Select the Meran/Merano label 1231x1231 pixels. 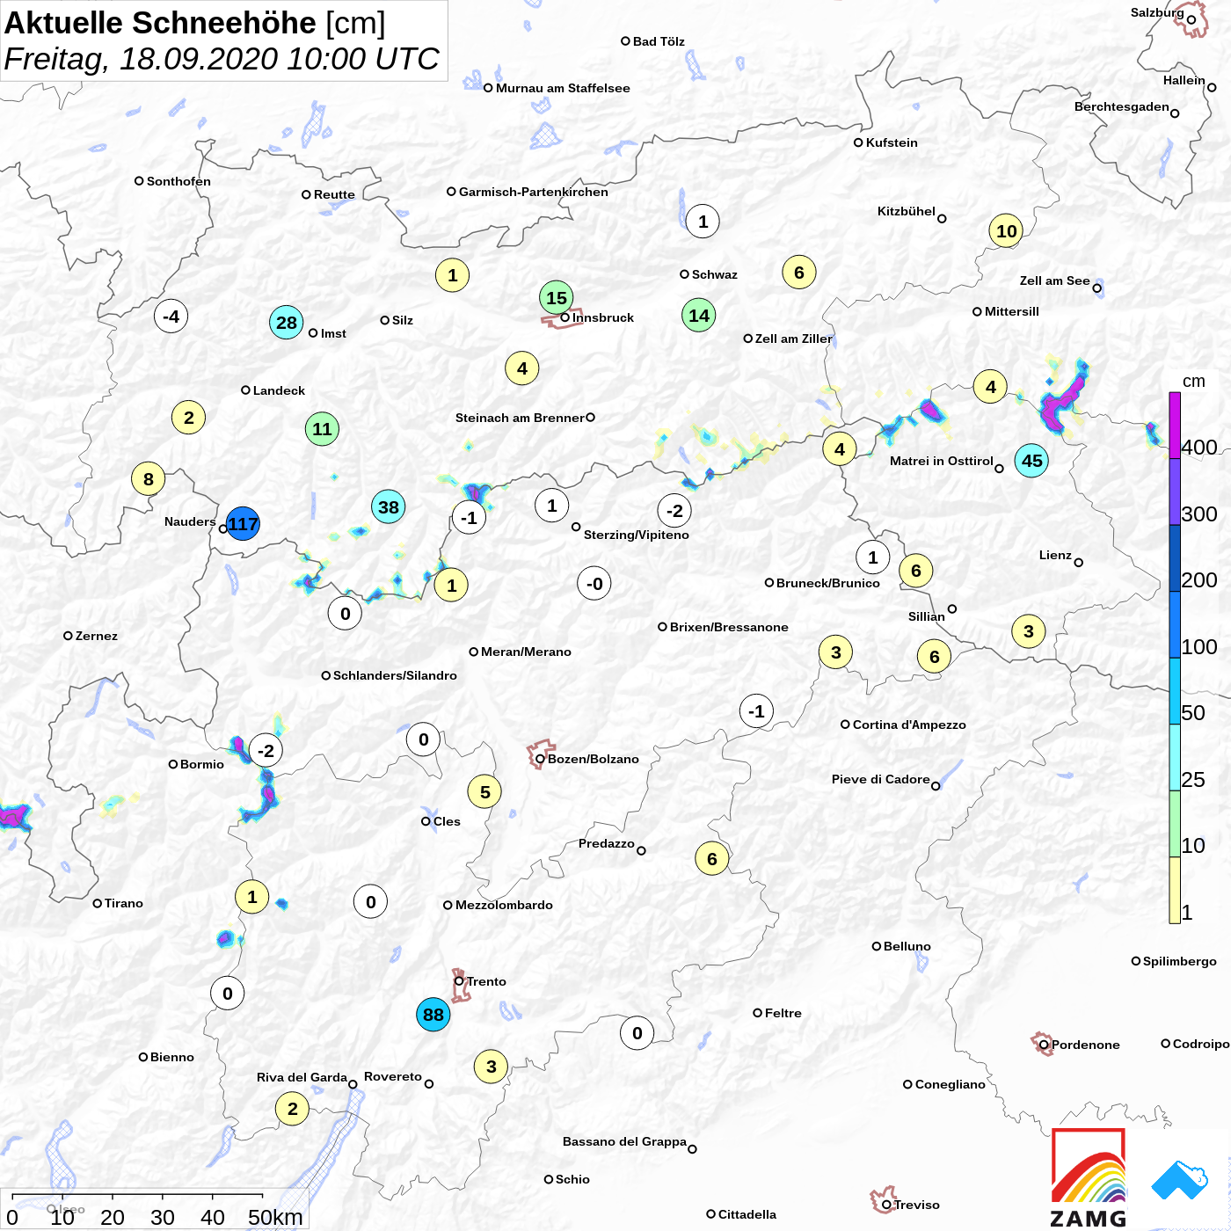coord(526,652)
